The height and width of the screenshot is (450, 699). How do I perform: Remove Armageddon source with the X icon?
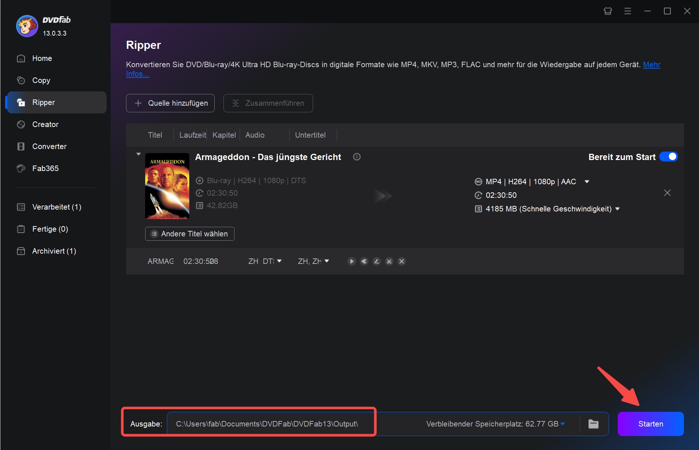[x=667, y=193]
